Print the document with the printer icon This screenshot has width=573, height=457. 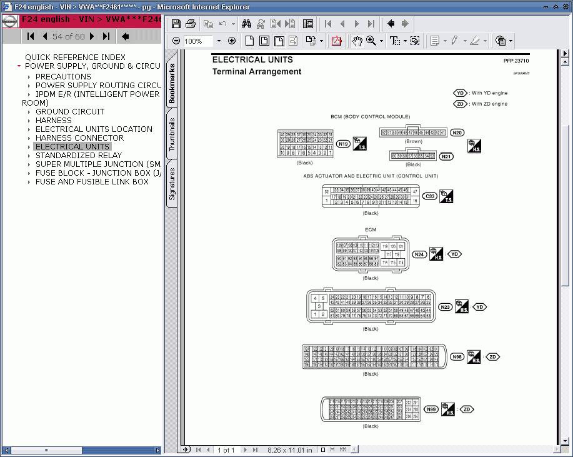point(191,24)
